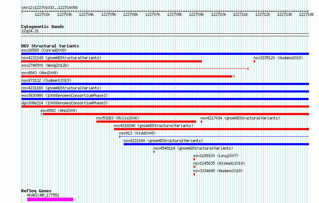Open esv1199100 (Levy2007) variant label
Viewport: 319px width, 203px height.
coord(216,156)
